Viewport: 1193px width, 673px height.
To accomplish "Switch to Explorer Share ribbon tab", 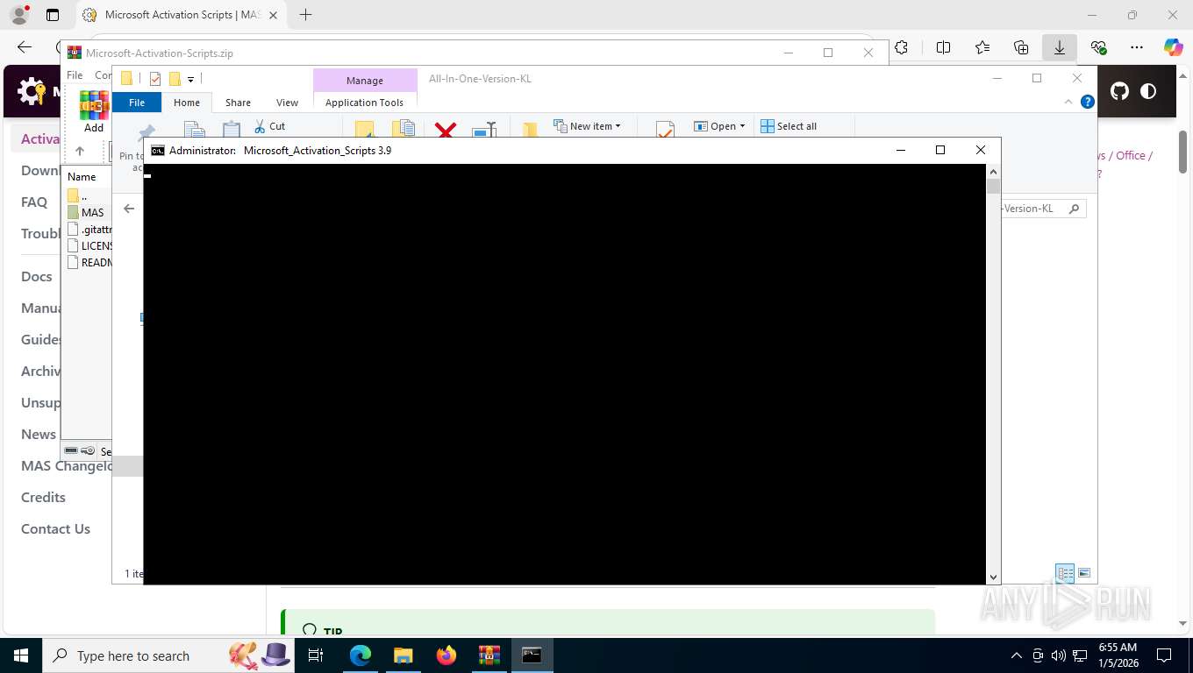I will pos(238,103).
